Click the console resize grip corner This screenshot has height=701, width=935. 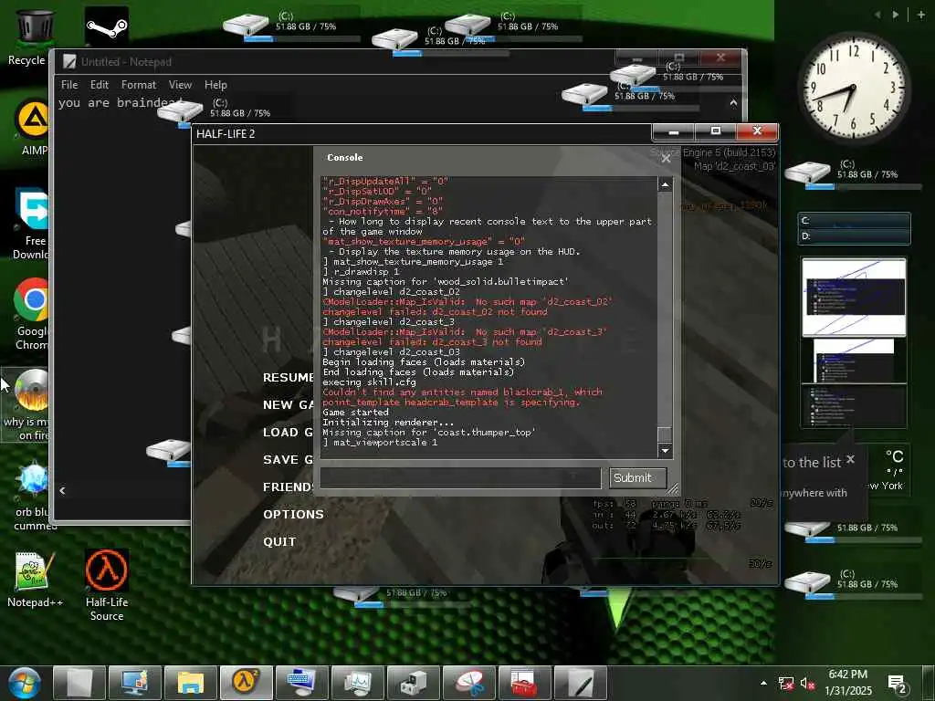coord(673,489)
